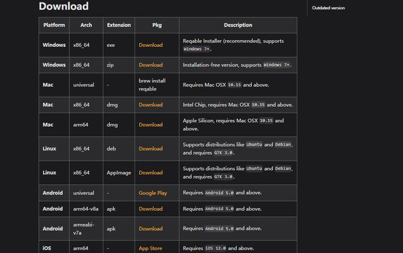Screen dimensions: 403x253
Task: Download the Android arm64-v8a apk
Action: 151,209
